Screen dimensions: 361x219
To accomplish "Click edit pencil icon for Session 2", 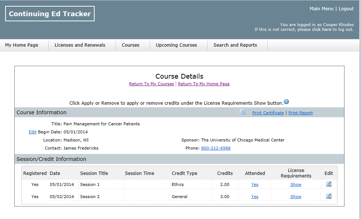I will pyautogui.click(x=329, y=196).
